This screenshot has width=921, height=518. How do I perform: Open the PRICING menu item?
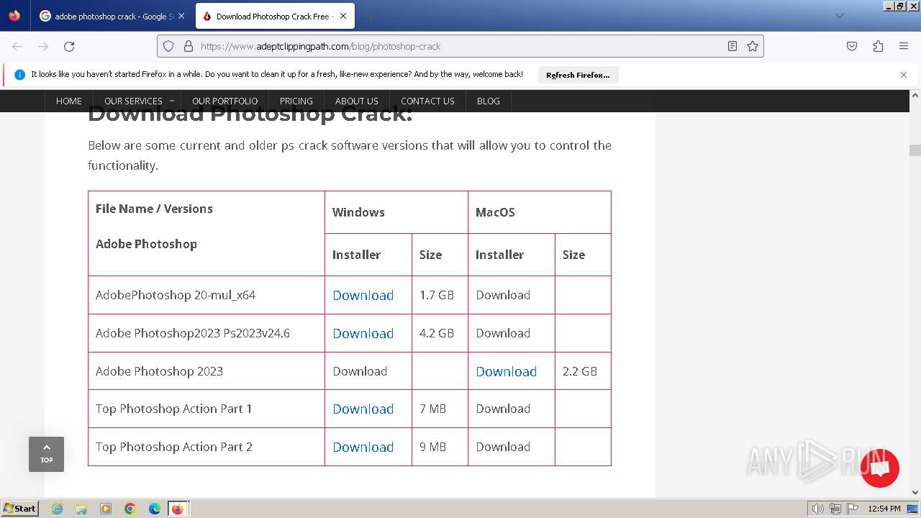296,101
